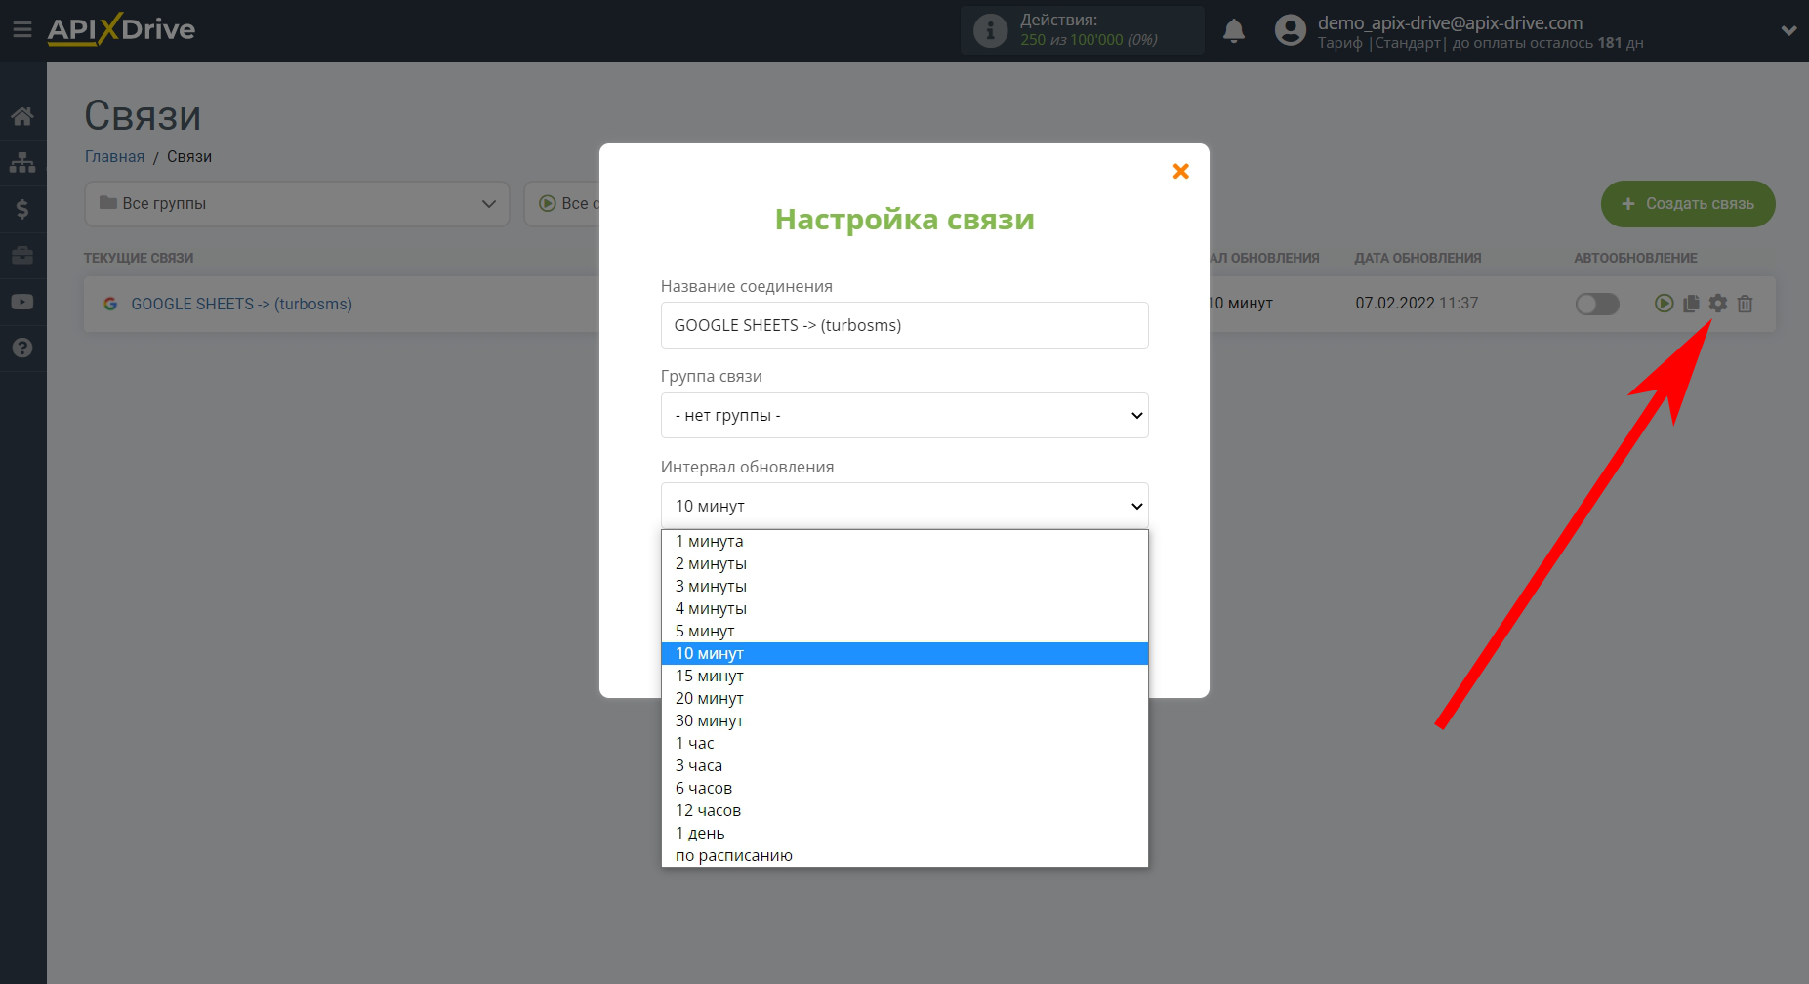
Task: Click 'Создать связь' button
Action: pyautogui.click(x=1688, y=203)
